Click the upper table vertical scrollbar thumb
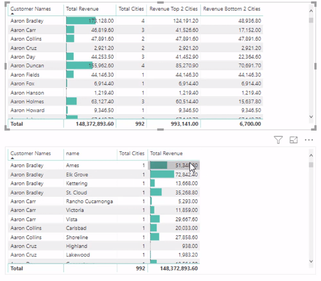 coord(311,20)
